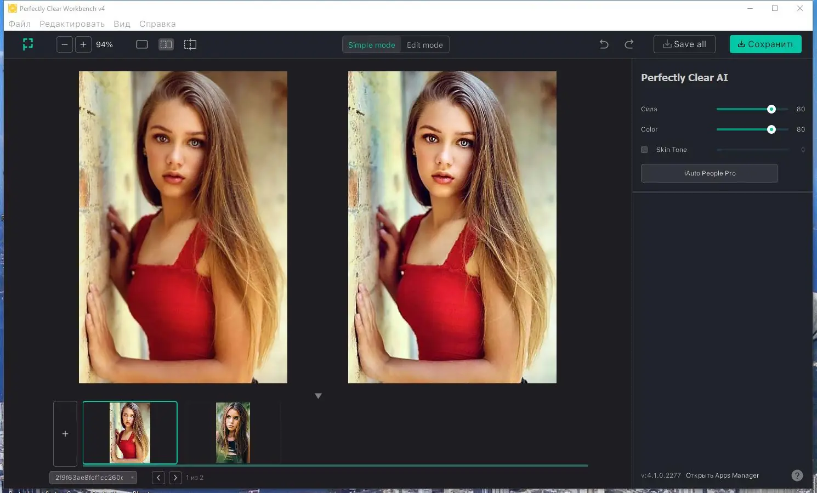Zoom out with the minus button
This screenshot has width=817, height=493.
65,44
